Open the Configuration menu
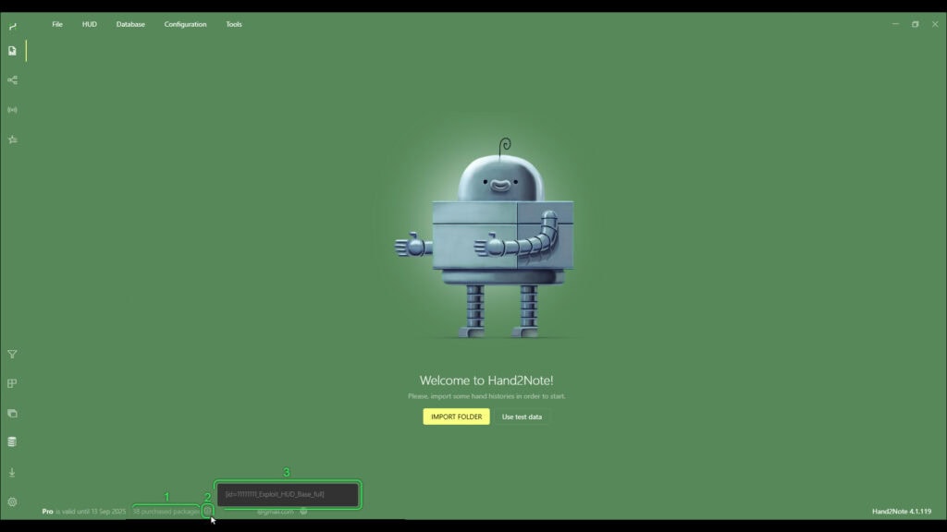 tap(185, 24)
